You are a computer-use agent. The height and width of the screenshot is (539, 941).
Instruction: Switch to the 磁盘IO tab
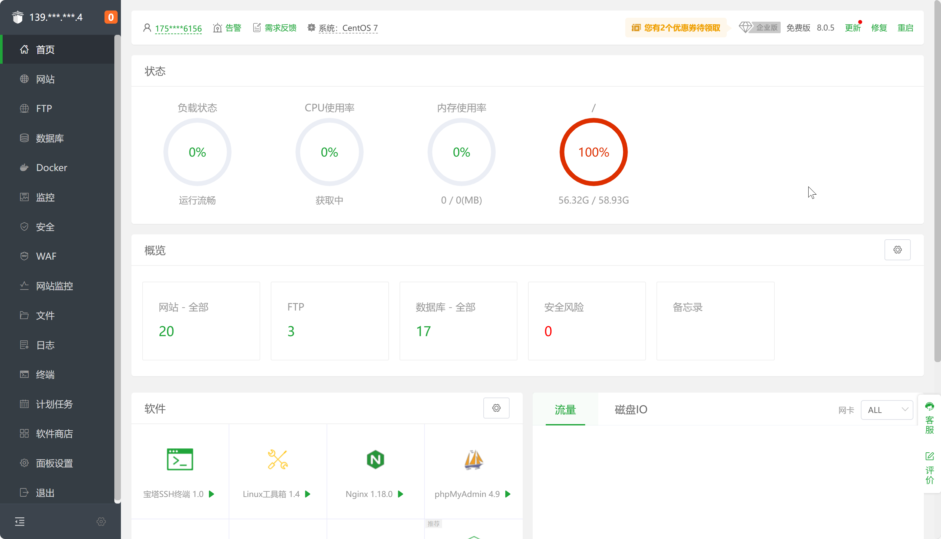coord(631,409)
